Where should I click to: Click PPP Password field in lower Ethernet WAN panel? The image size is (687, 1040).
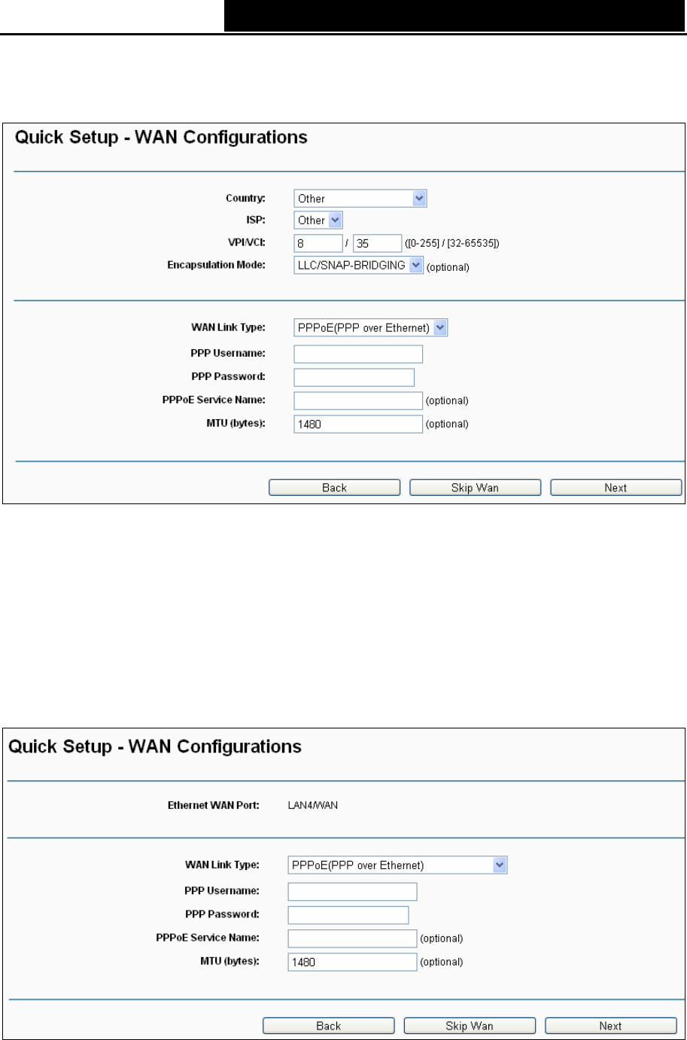pos(348,914)
